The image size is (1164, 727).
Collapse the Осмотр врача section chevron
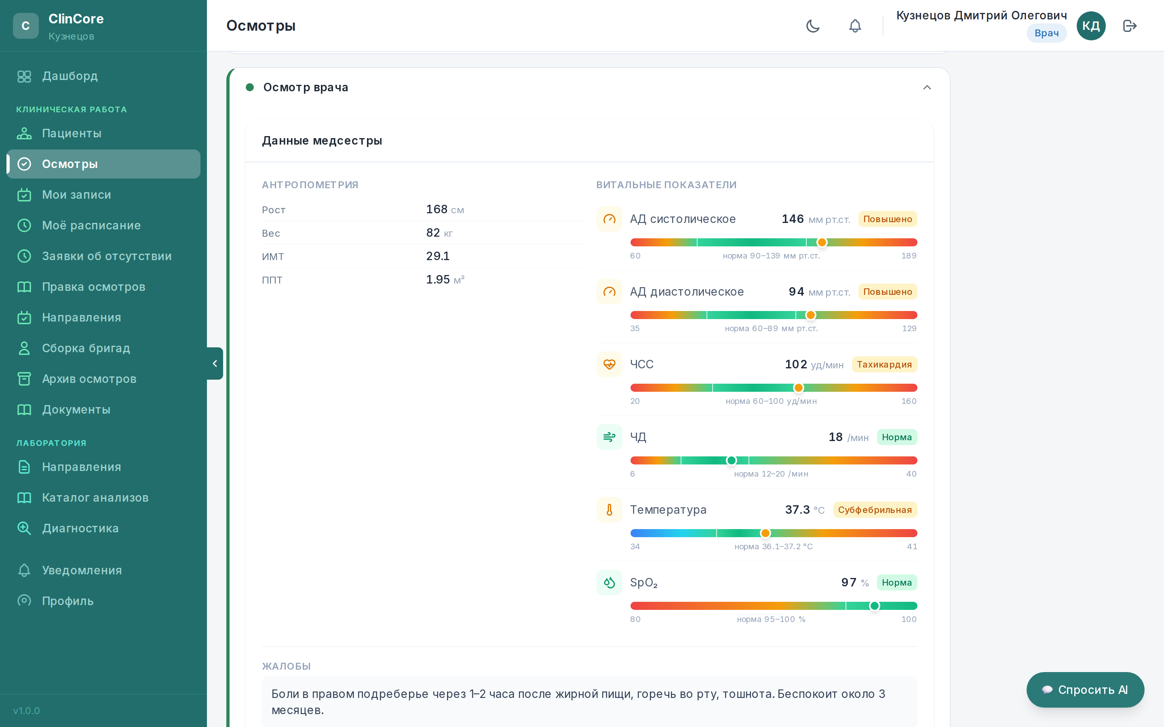(x=927, y=88)
